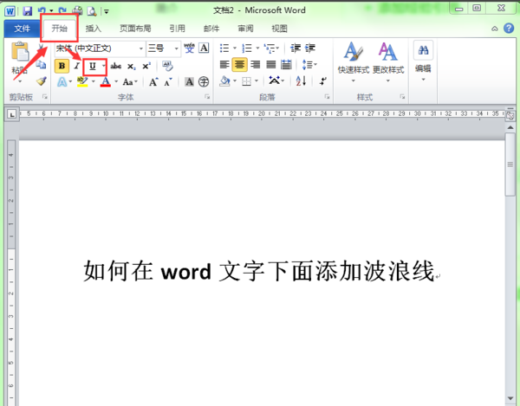Expand the font color dropdown arrow
The height and width of the screenshot is (406, 520).
[x=116, y=81]
